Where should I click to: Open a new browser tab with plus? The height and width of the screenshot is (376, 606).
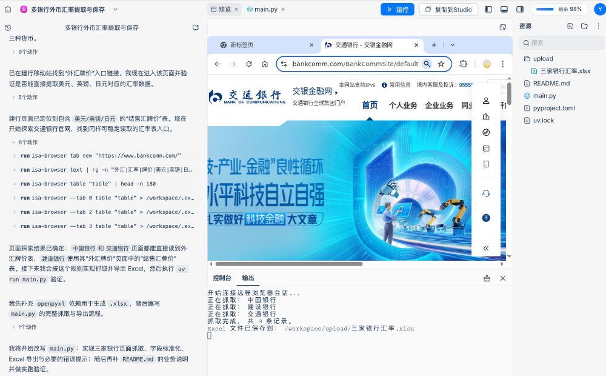tap(434, 45)
